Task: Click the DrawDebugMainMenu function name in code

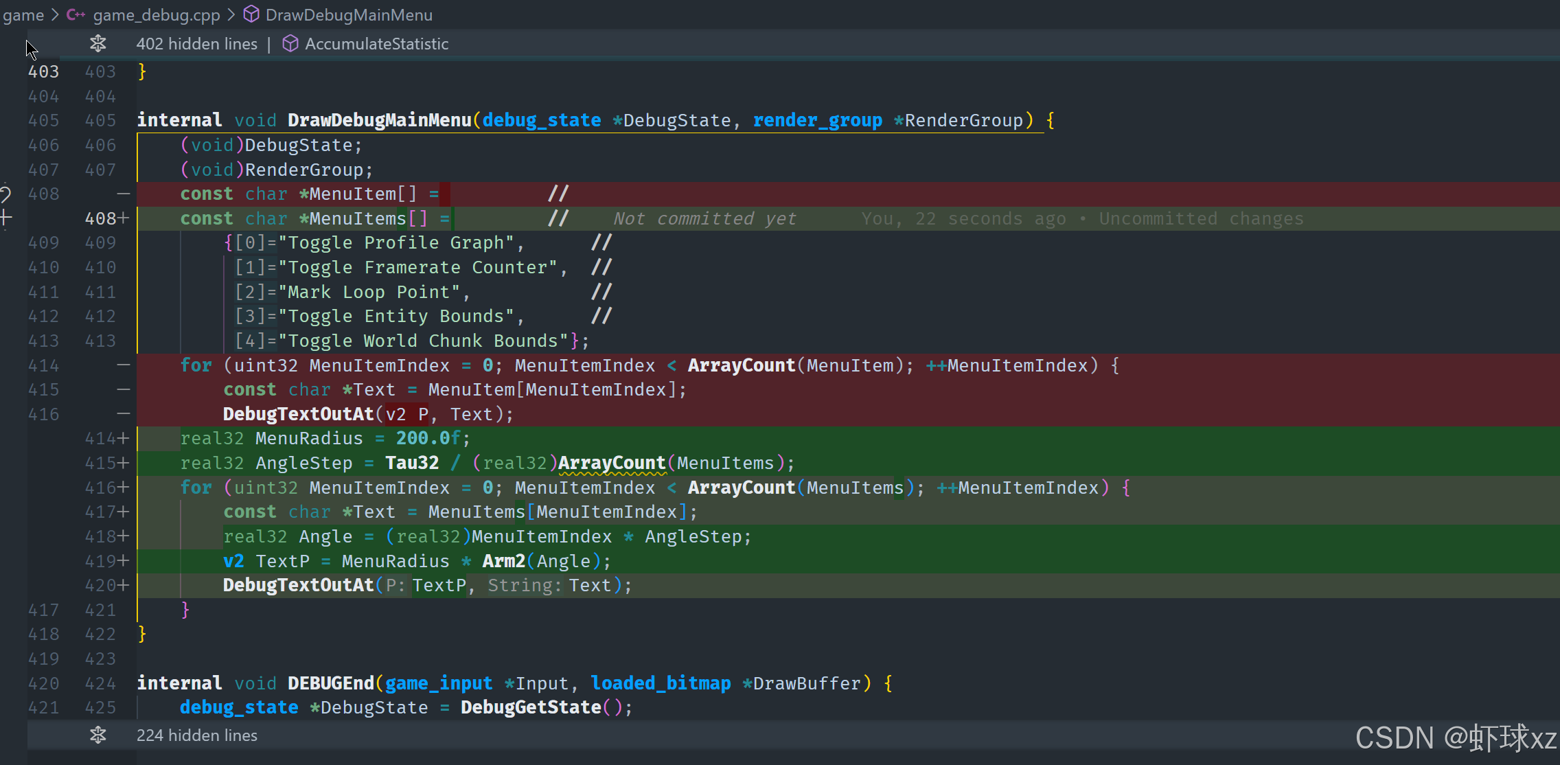Action: 379,120
